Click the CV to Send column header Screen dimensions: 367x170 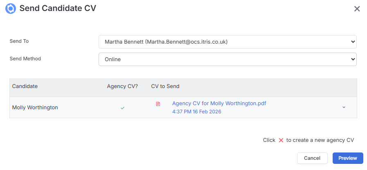tap(165, 86)
